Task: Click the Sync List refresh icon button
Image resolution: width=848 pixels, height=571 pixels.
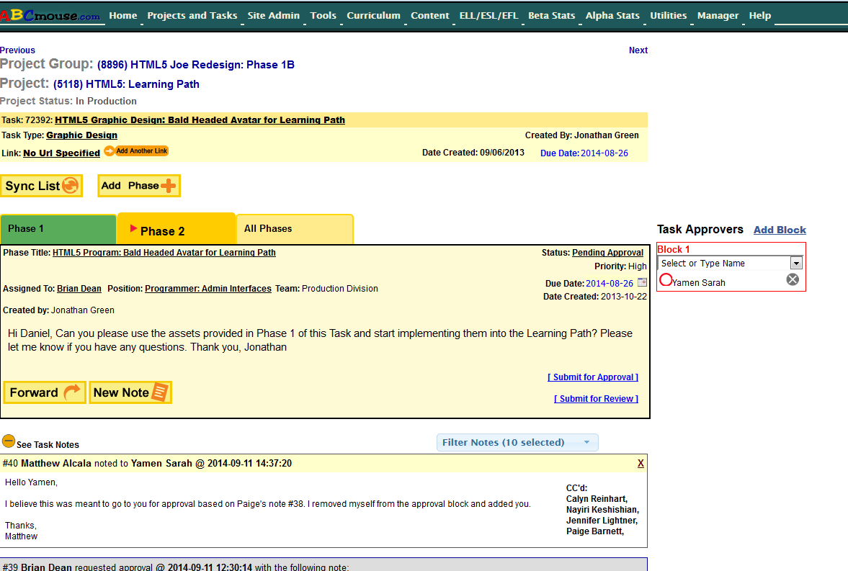Action: pyautogui.click(x=70, y=186)
